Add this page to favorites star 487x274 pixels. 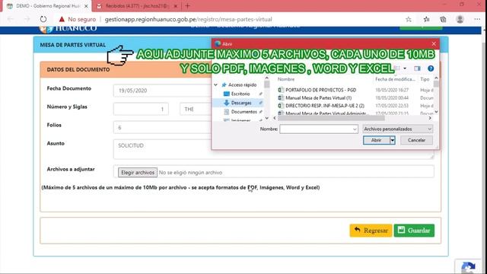coord(409,19)
